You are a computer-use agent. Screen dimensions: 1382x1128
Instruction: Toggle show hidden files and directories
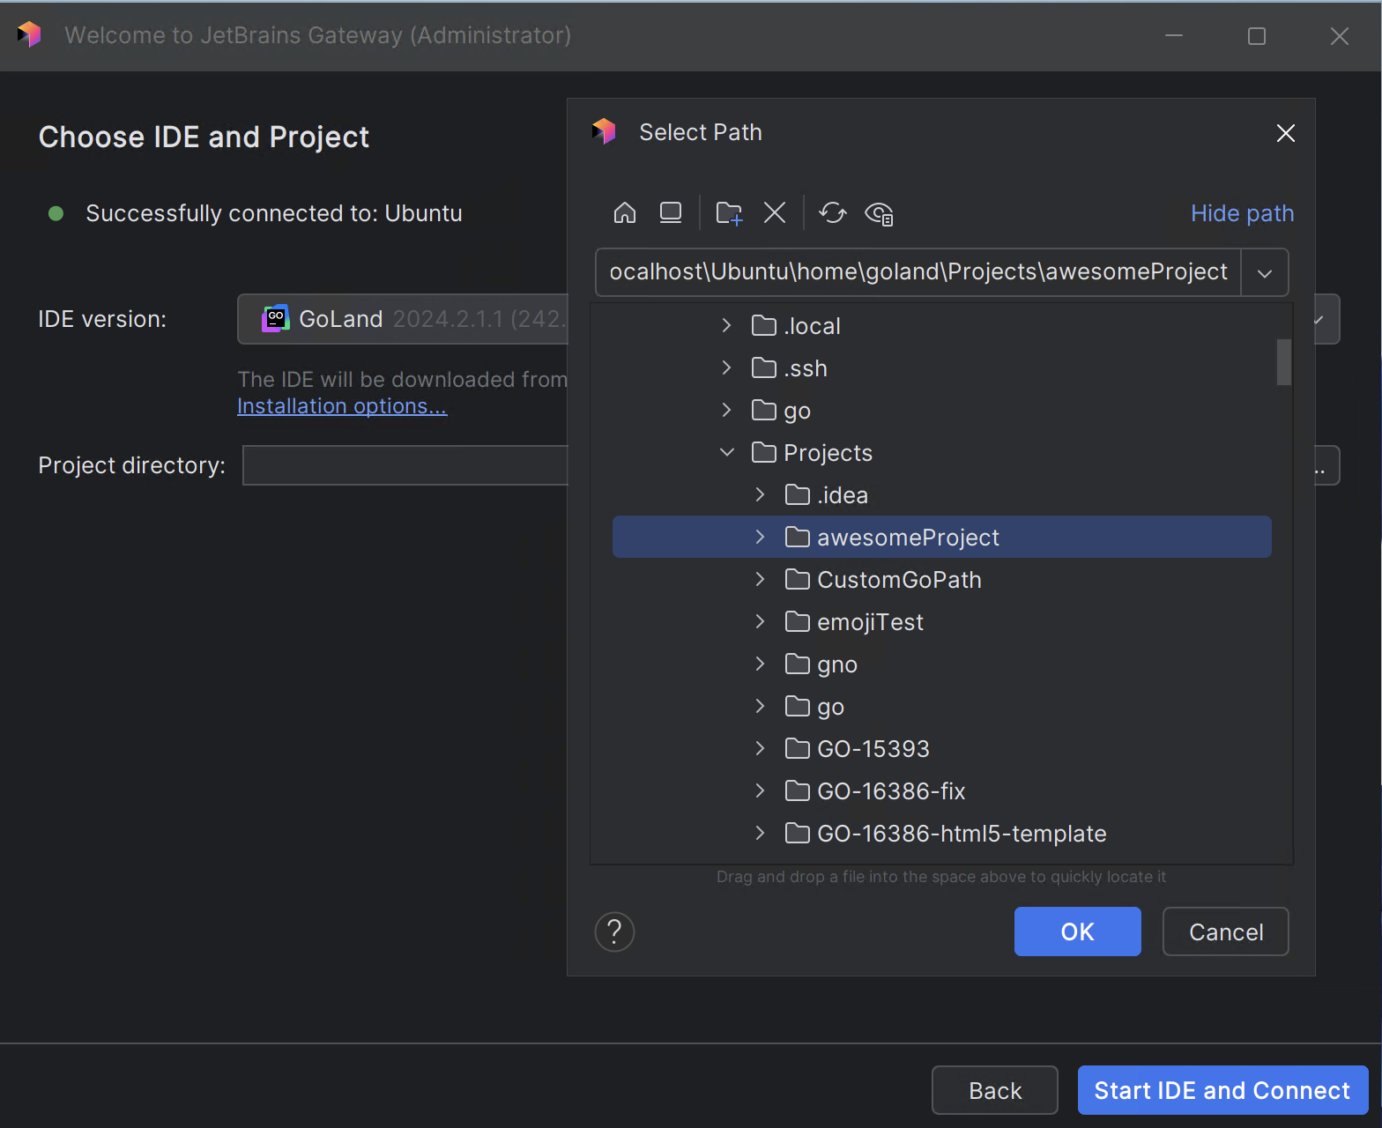coord(879,213)
